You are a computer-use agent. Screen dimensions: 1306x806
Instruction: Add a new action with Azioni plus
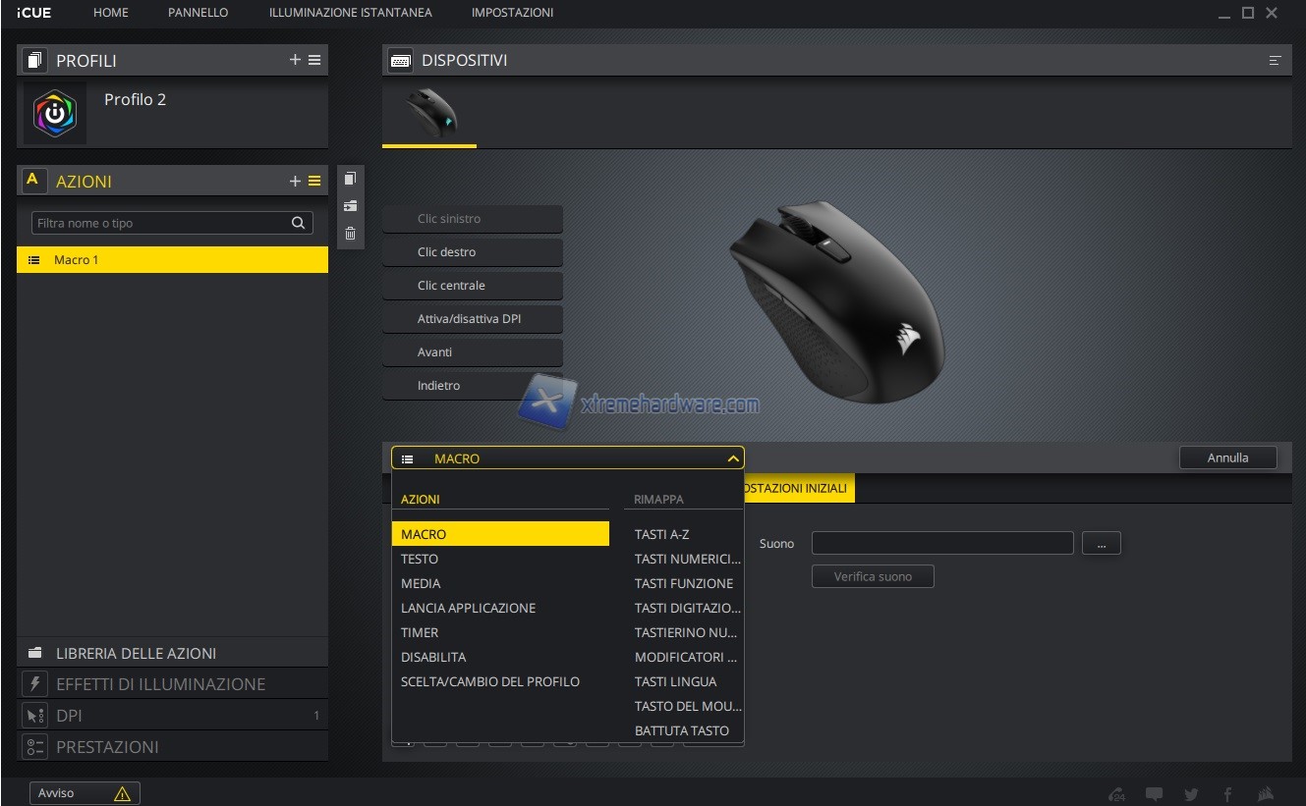(295, 182)
